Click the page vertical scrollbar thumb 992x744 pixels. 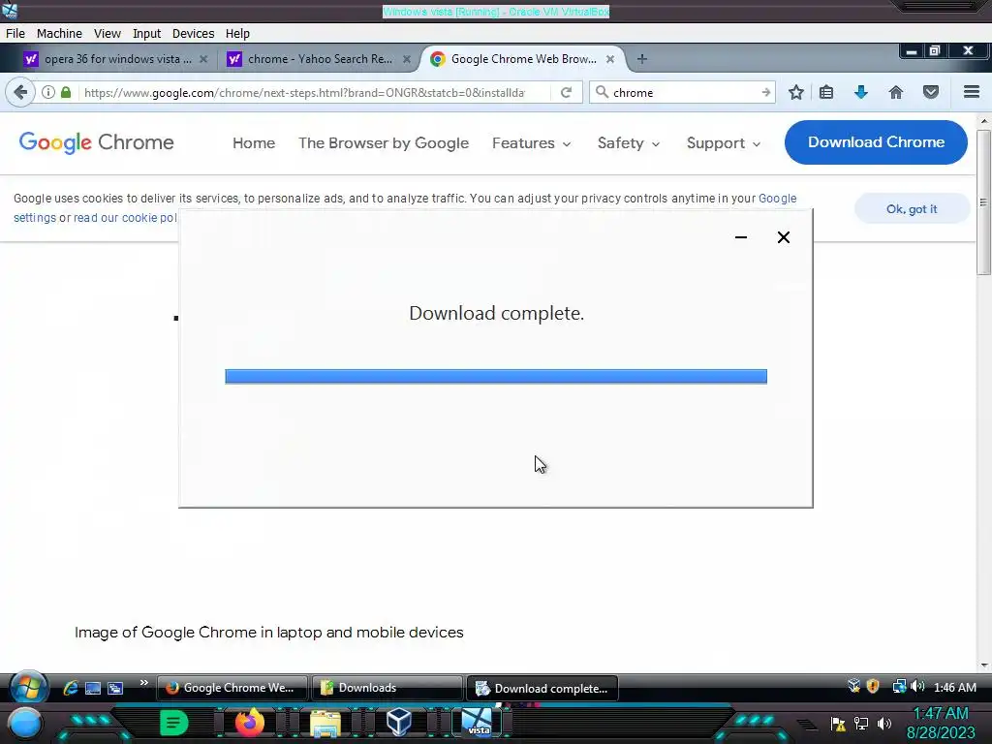click(x=984, y=202)
